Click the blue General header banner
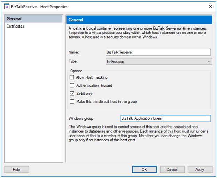 click(x=139, y=20)
